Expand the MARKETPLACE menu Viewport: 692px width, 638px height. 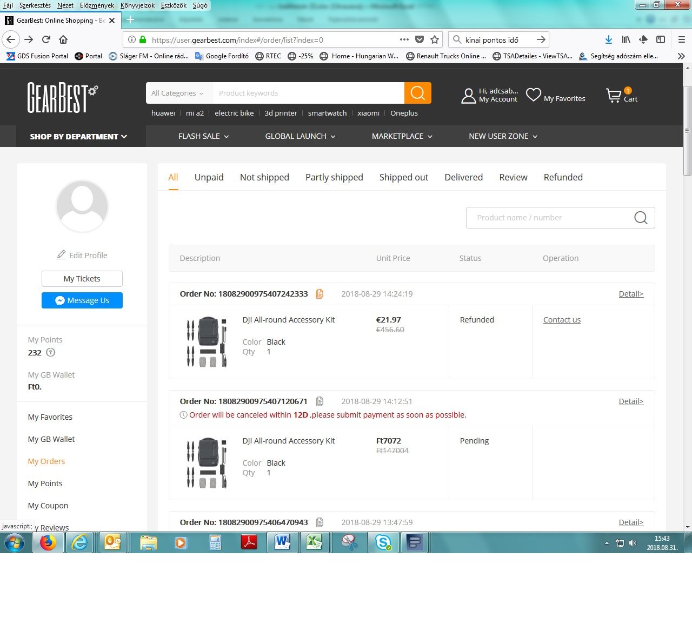402,136
